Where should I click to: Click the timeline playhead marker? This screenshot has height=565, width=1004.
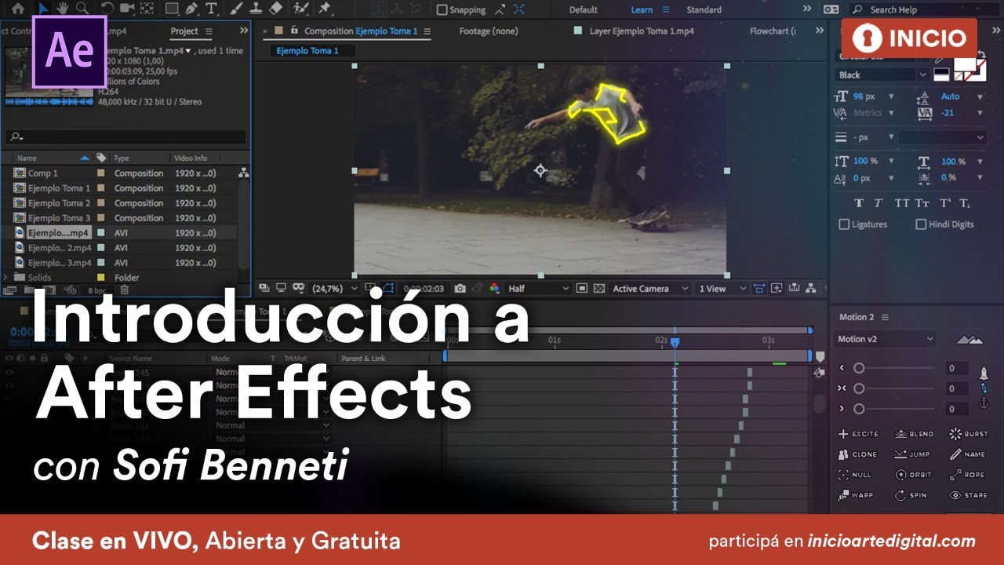675,342
